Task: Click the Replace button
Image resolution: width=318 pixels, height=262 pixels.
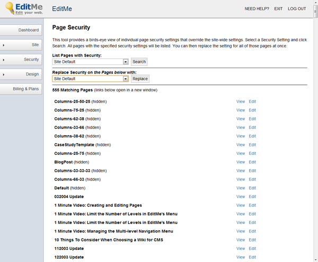Action: pos(140,79)
